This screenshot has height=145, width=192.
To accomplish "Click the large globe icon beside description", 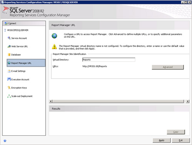I will pos(55,36).
